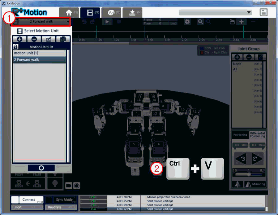Open the film reel motion tab (F3)
This screenshot has height=215, width=278.
(111, 12)
